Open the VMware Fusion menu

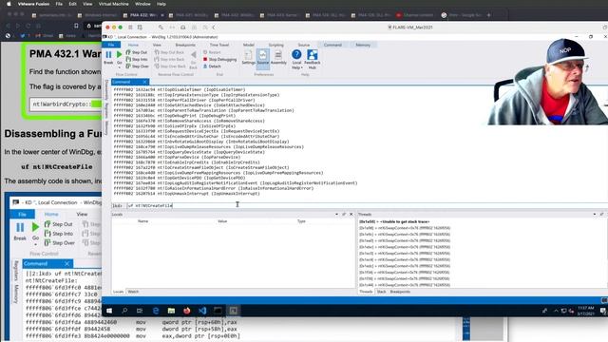coord(33,4)
